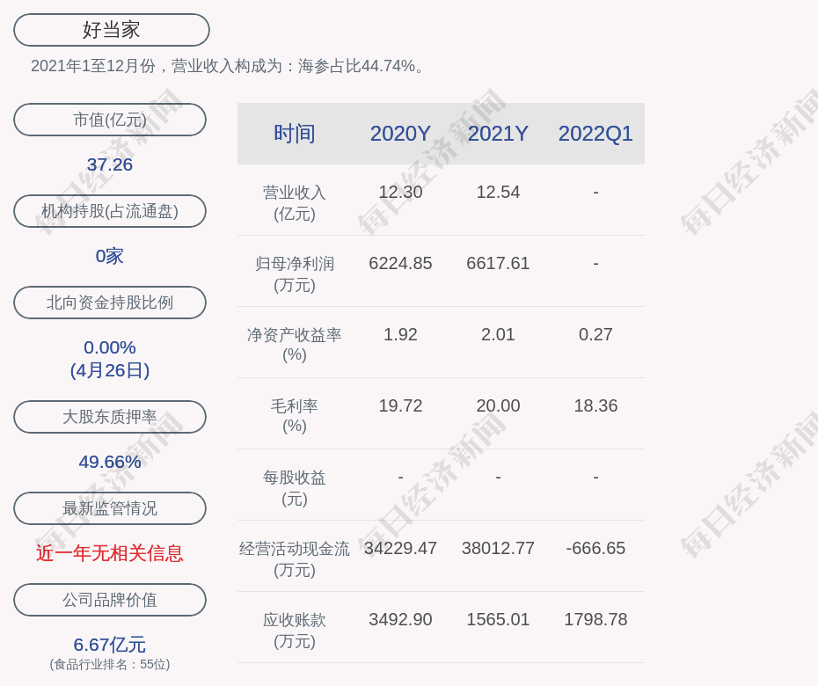818x686 pixels.
Task: Open the 机构持股(占流通盘) label pill
Action: (x=110, y=211)
